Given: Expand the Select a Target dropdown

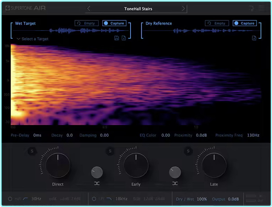Looking at the screenshot, I should [33, 39].
